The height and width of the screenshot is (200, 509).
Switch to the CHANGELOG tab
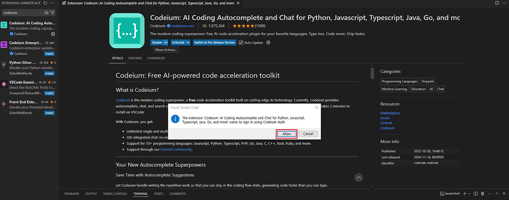pos(156,58)
